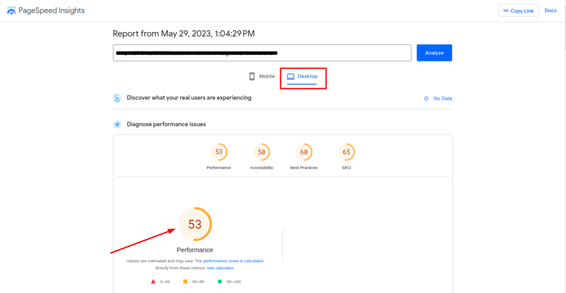Click the large Performance 53 gauge
The height and width of the screenshot is (293, 566).
195,225
